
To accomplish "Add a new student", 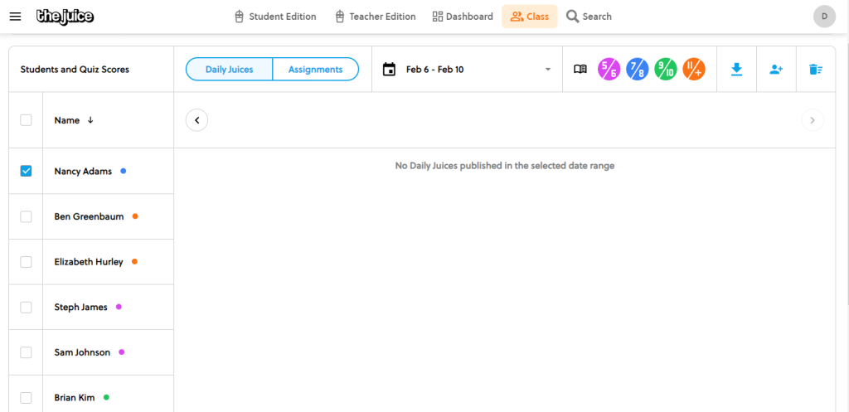I will pyautogui.click(x=776, y=70).
